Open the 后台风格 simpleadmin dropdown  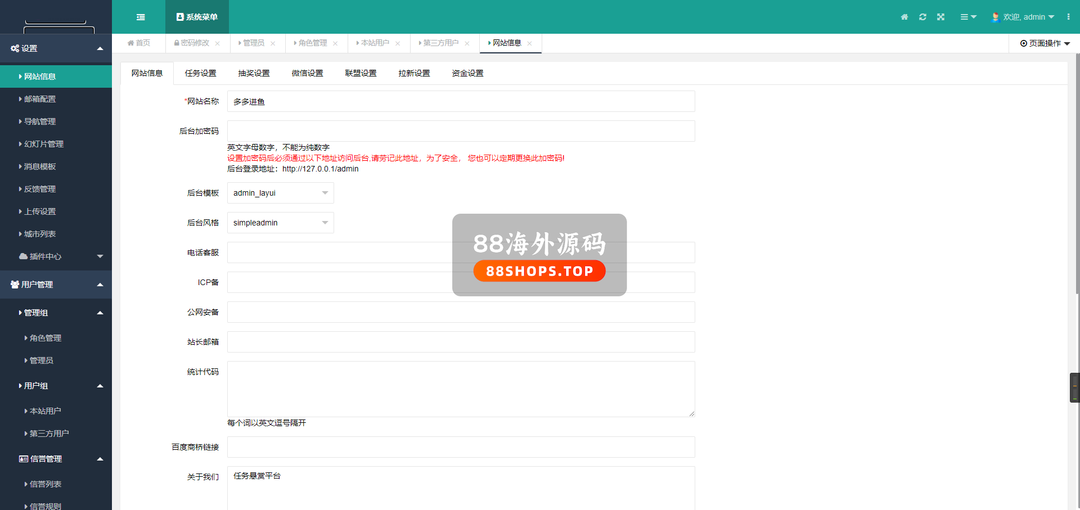(x=280, y=223)
